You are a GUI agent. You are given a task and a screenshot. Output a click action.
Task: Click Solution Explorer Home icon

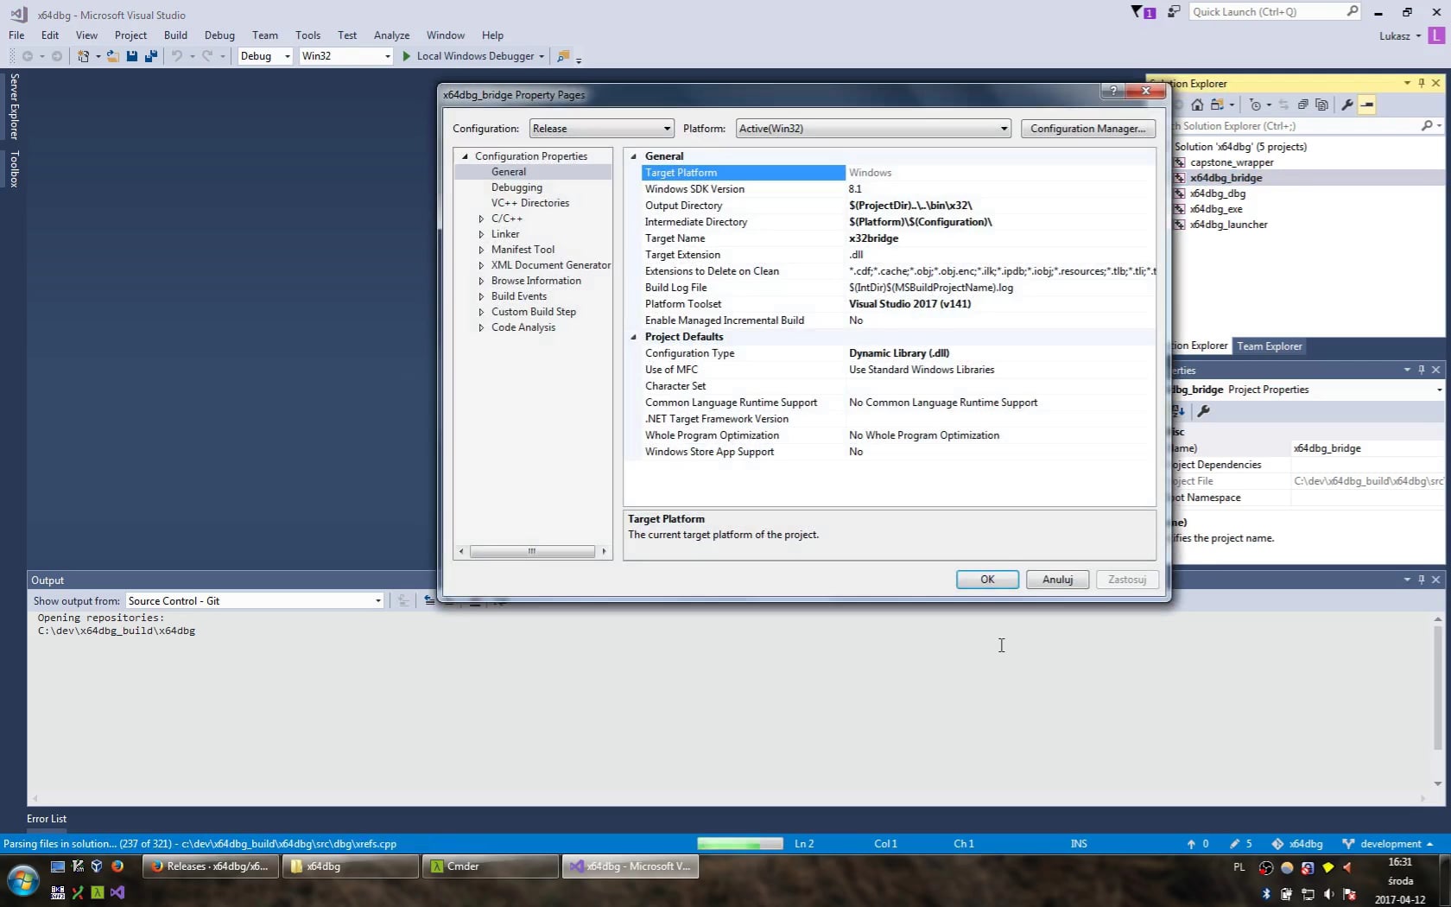(x=1197, y=105)
